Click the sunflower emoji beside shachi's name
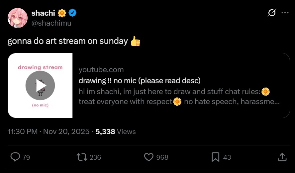The height and width of the screenshot is (173, 295). (x=62, y=13)
